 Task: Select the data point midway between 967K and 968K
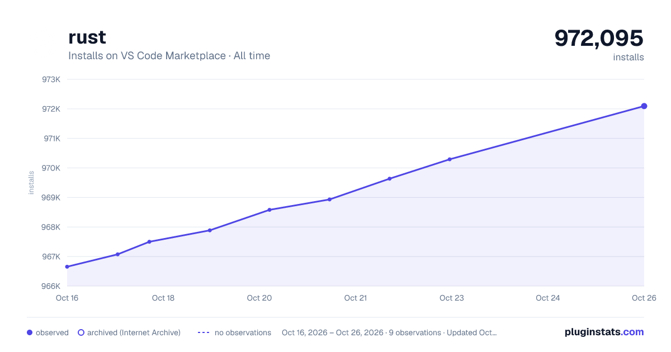(149, 241)
